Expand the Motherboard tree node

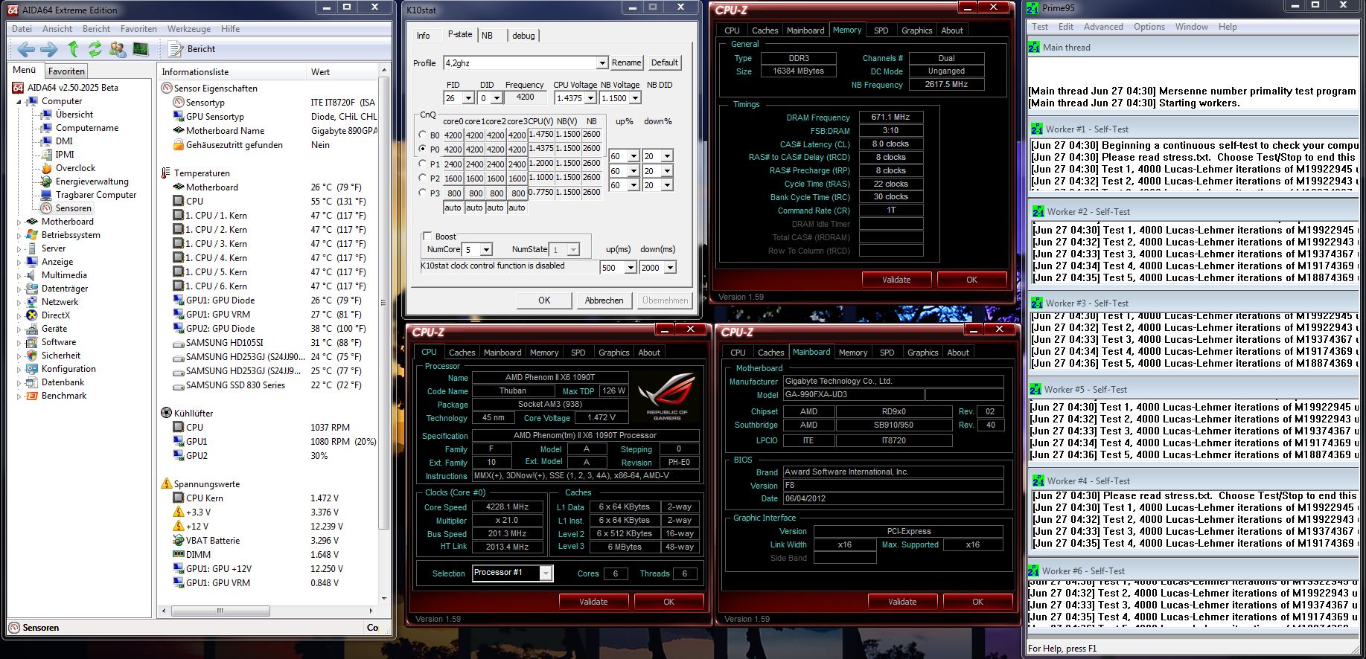pyautogui.click(x=19, y=222)
